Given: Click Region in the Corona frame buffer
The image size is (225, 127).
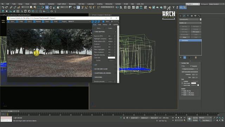Looking at the screenshot, I should point(63,22).
